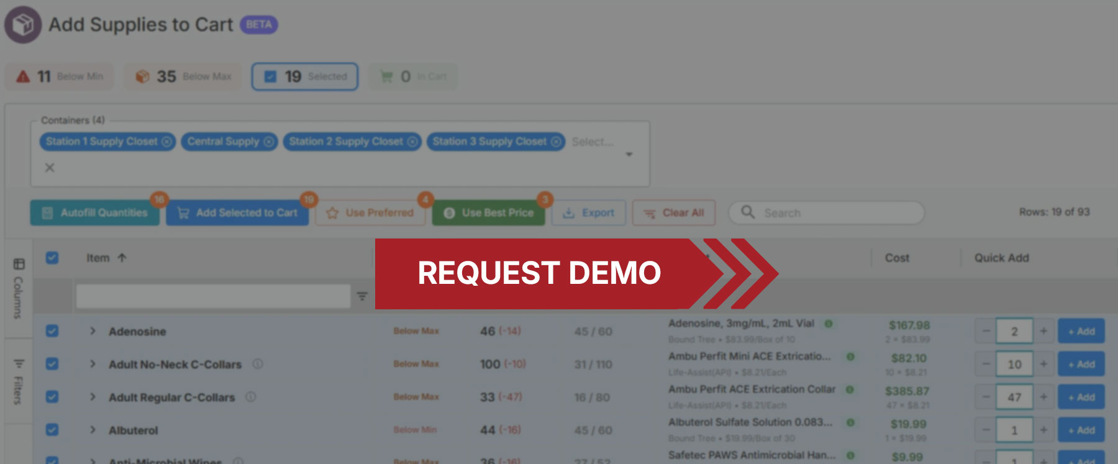The height and width of the screenshot is (464, 1118).
Task: Click info icon beside Adult No-Neck C-Collars
Action: click(258, 364)
